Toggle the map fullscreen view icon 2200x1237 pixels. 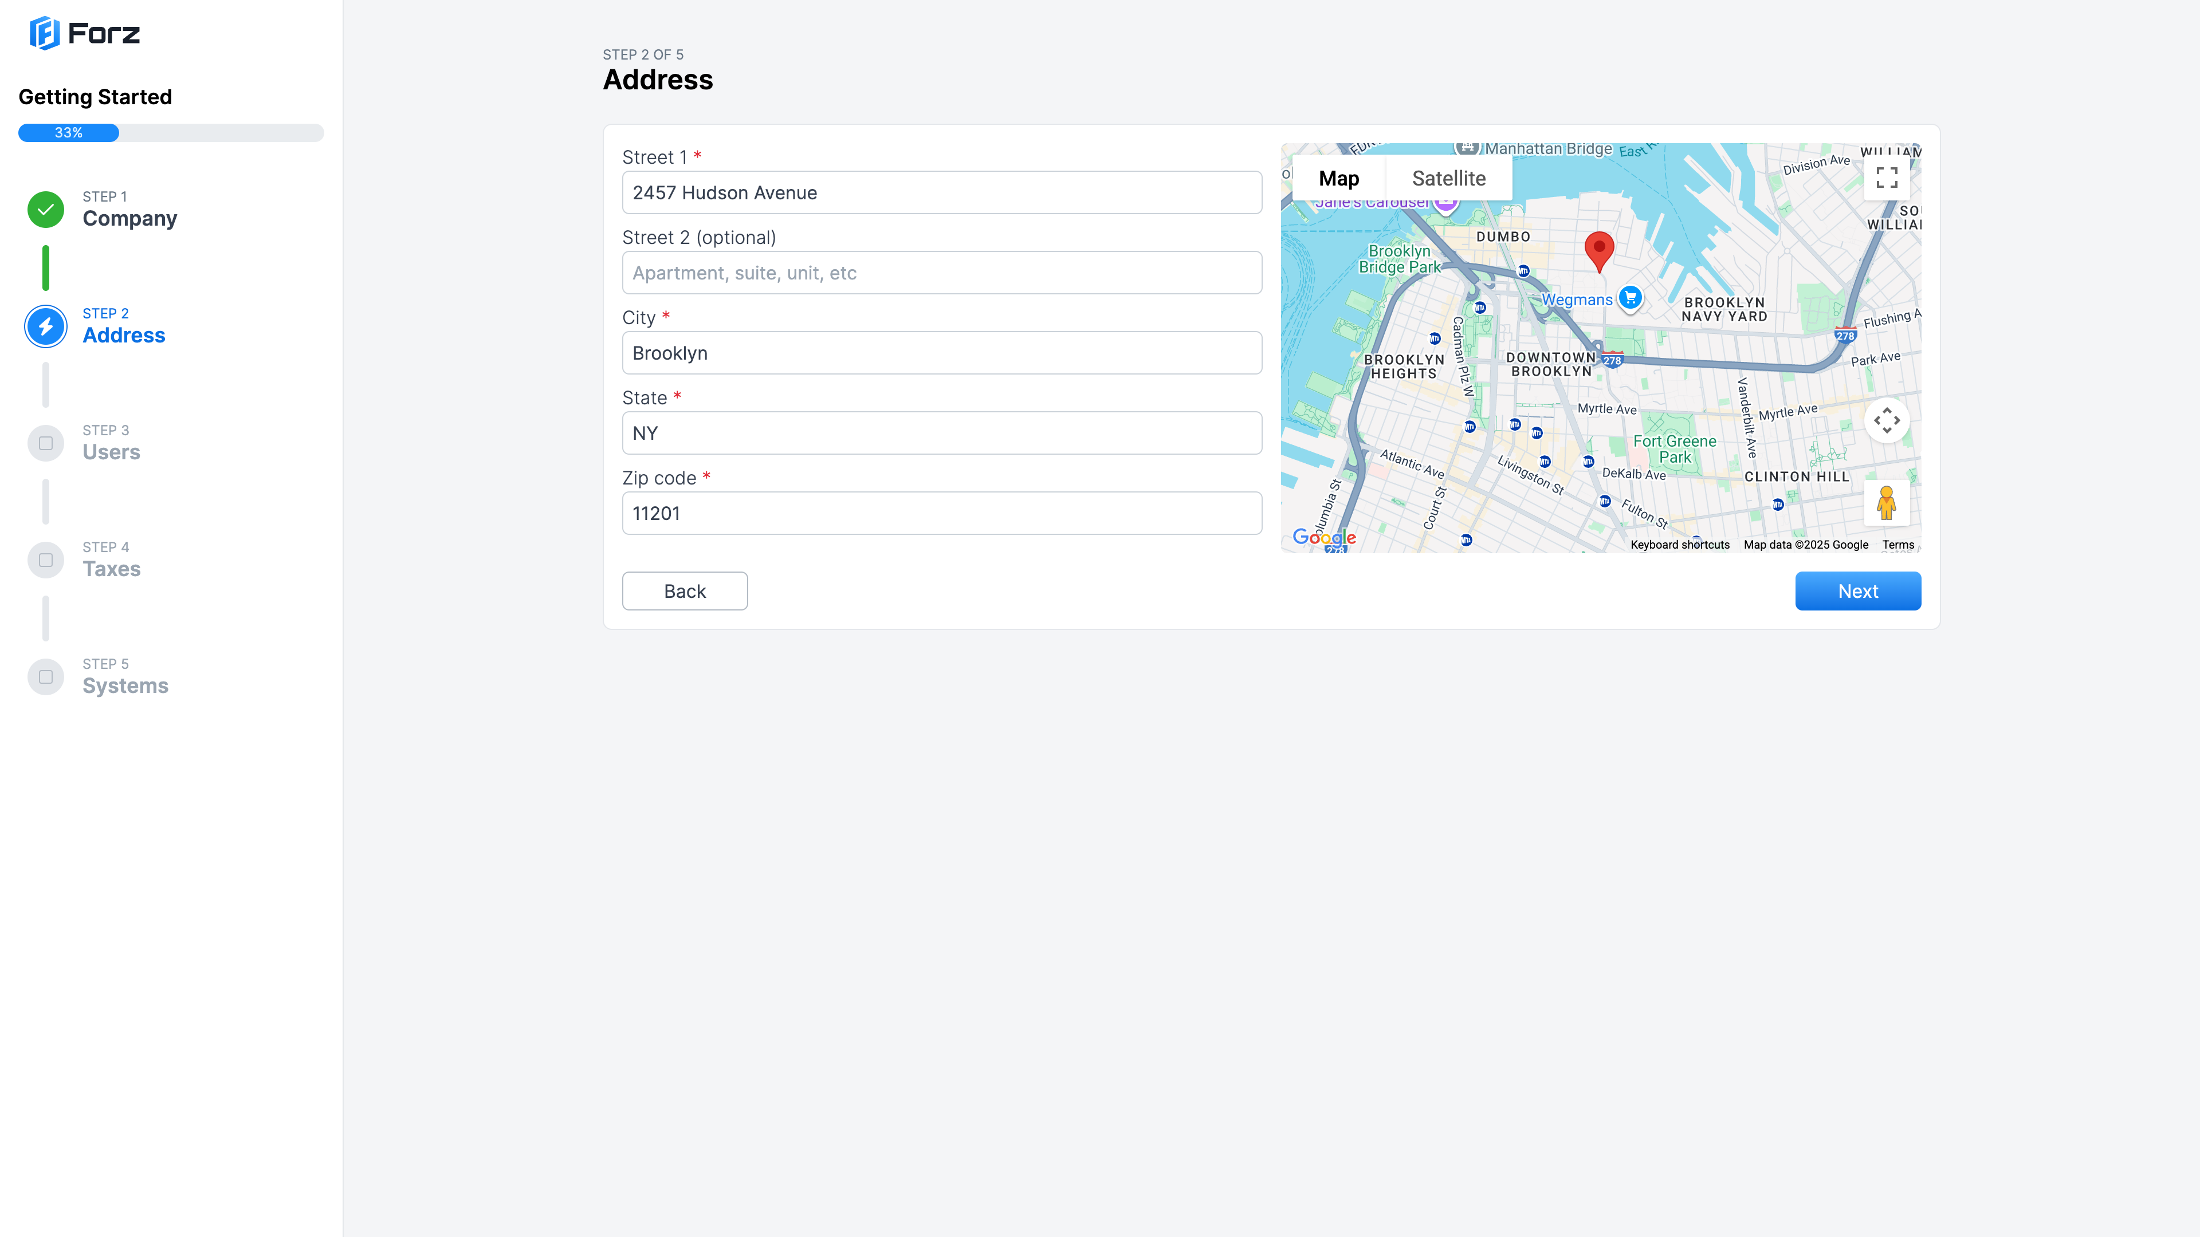pos(1887,178)
